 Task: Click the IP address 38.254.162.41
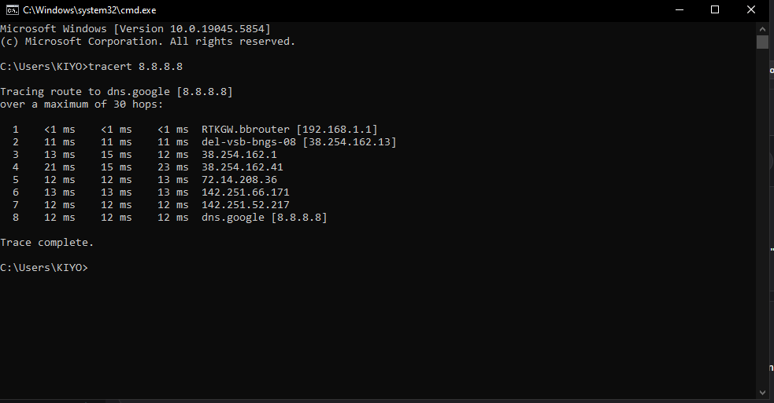point(243,167)
